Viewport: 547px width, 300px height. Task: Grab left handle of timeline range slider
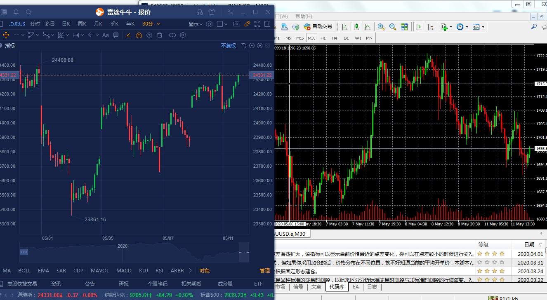(x=240, y=252)
